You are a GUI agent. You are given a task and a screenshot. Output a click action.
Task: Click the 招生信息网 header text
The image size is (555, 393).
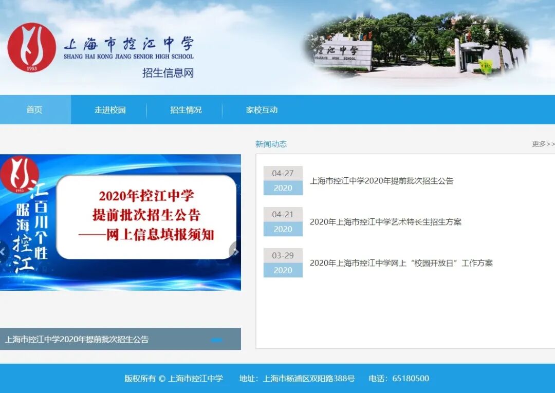(x=168, y=73)
